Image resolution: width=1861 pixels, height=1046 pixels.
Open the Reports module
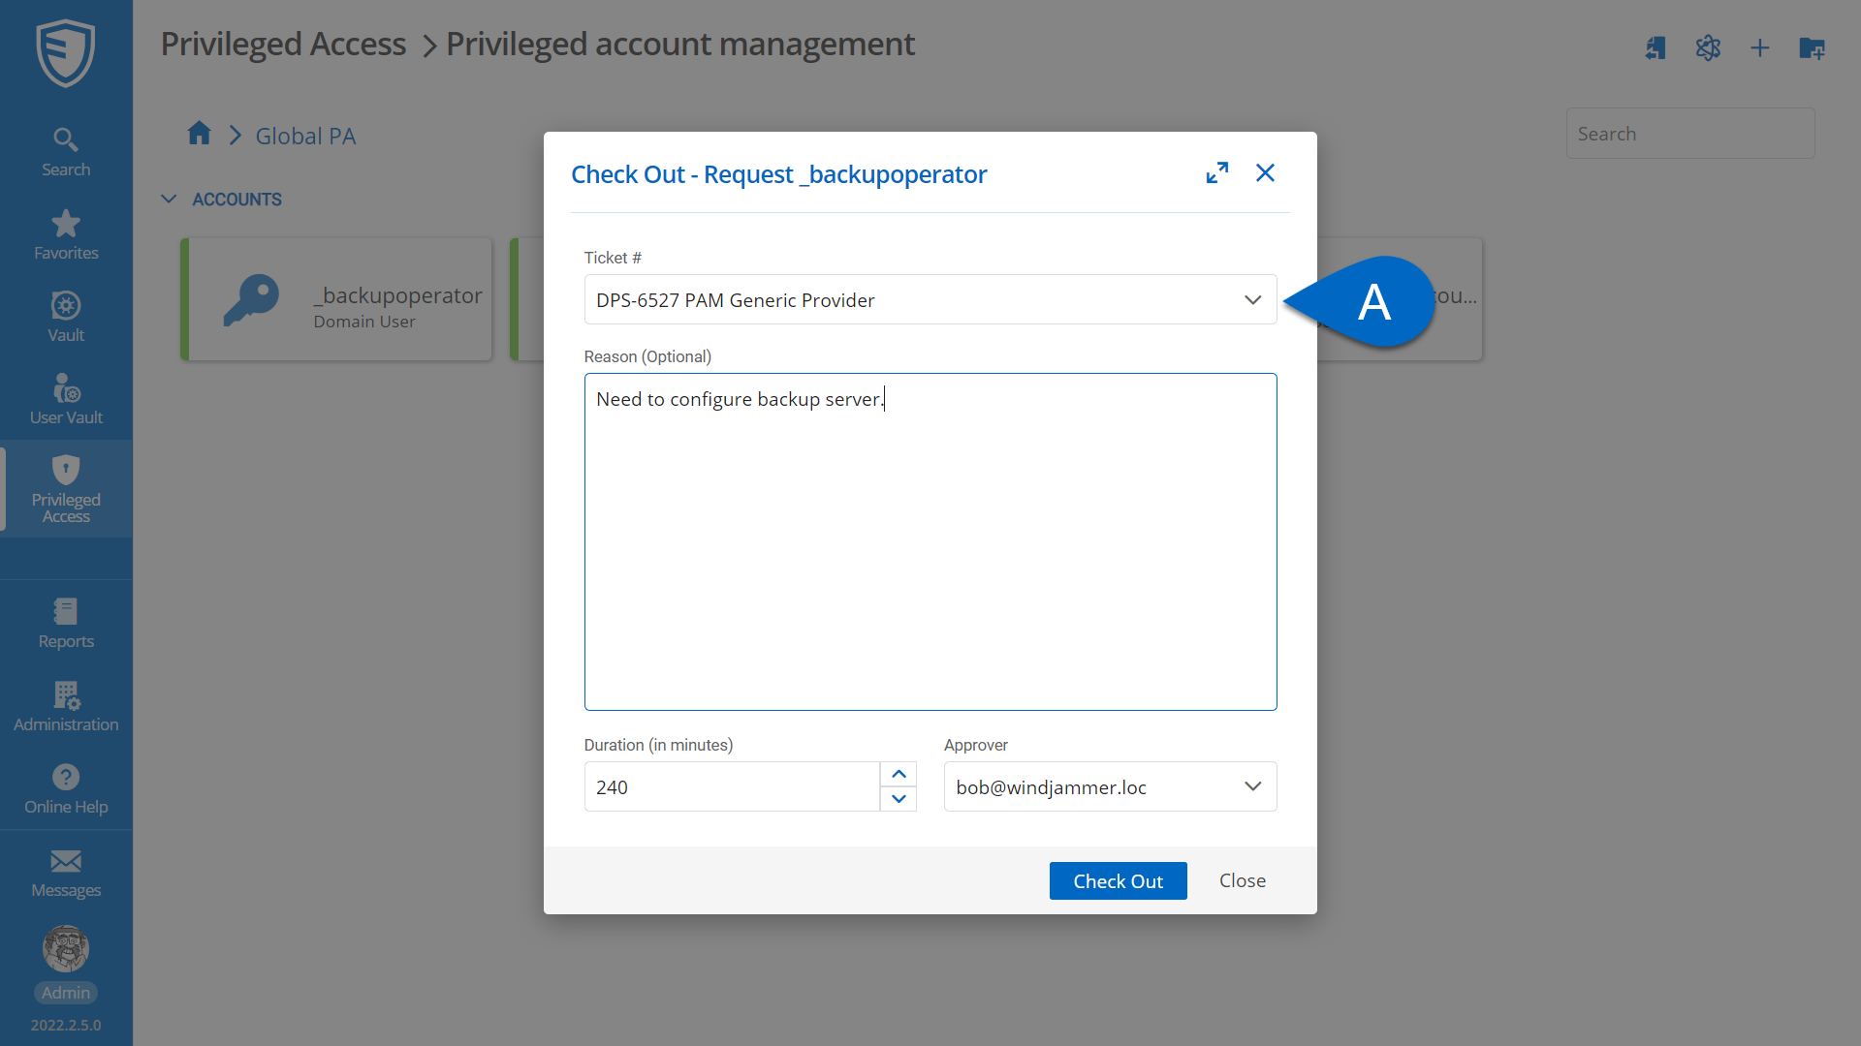[x=65, y=624]
